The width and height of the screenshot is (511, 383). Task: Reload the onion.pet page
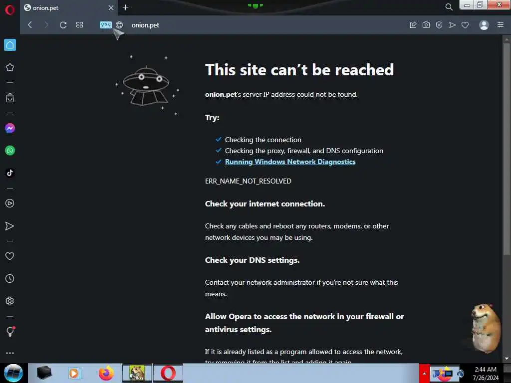click(63, 25)
